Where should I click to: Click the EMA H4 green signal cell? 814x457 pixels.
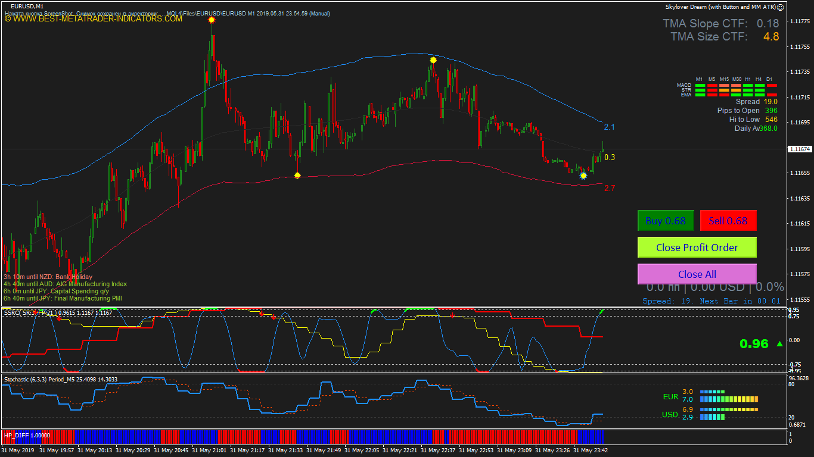760,95
